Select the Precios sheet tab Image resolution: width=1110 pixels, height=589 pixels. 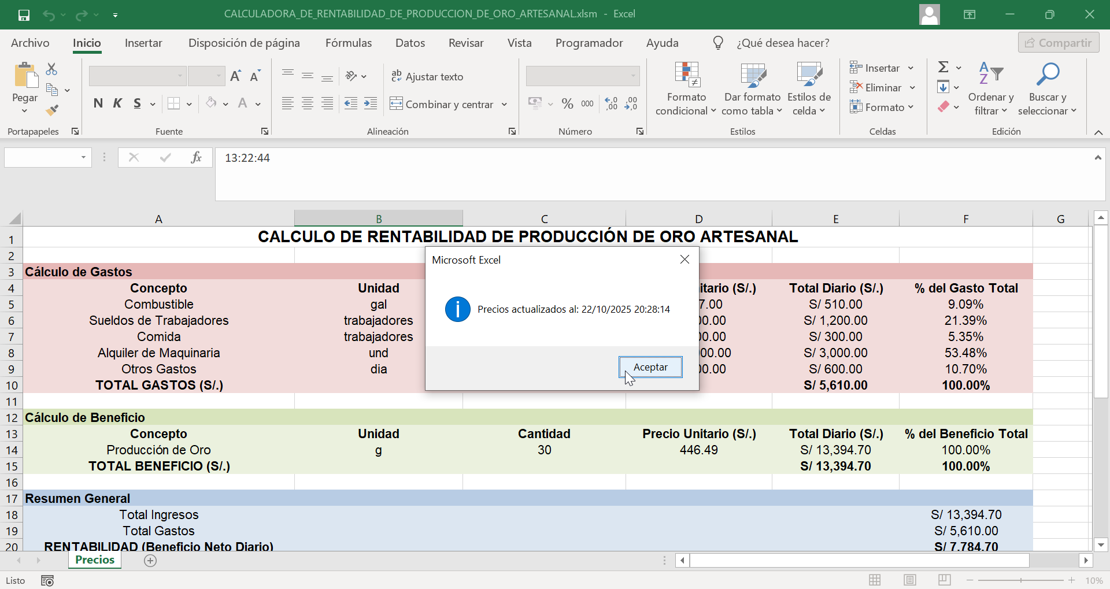pos(94,559)
